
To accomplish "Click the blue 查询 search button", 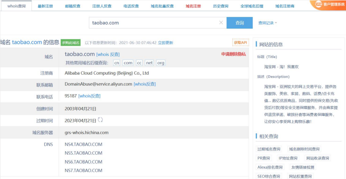I will click(x=240, y=23).
